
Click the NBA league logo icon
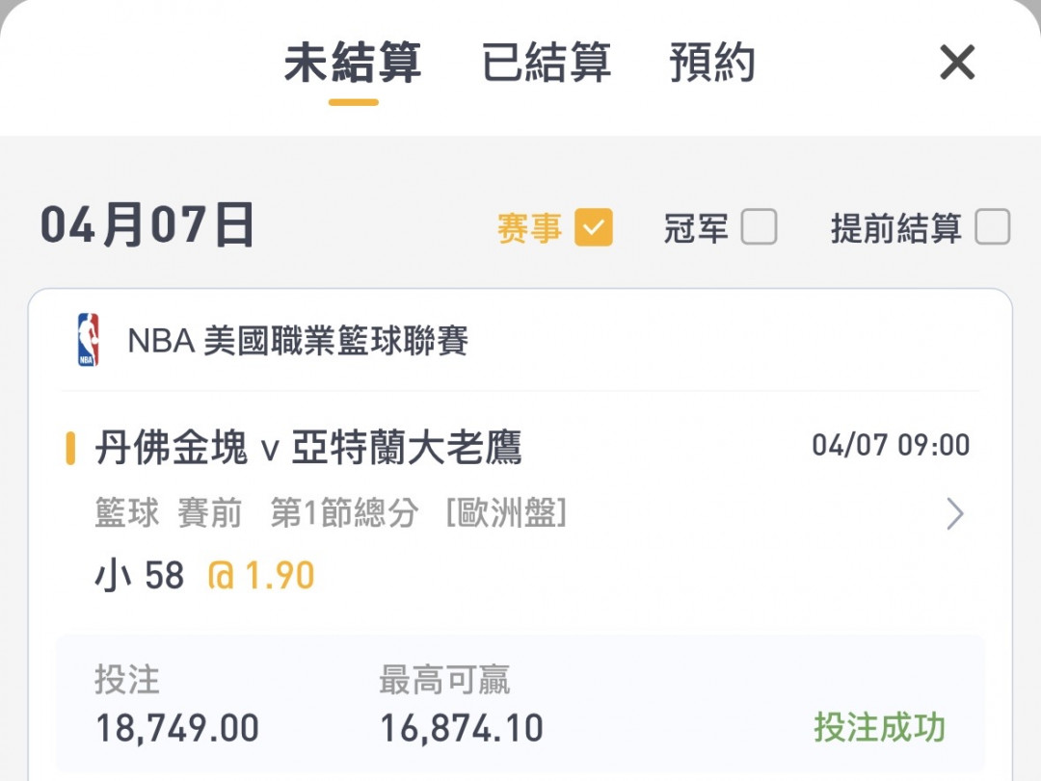(89, 340)
